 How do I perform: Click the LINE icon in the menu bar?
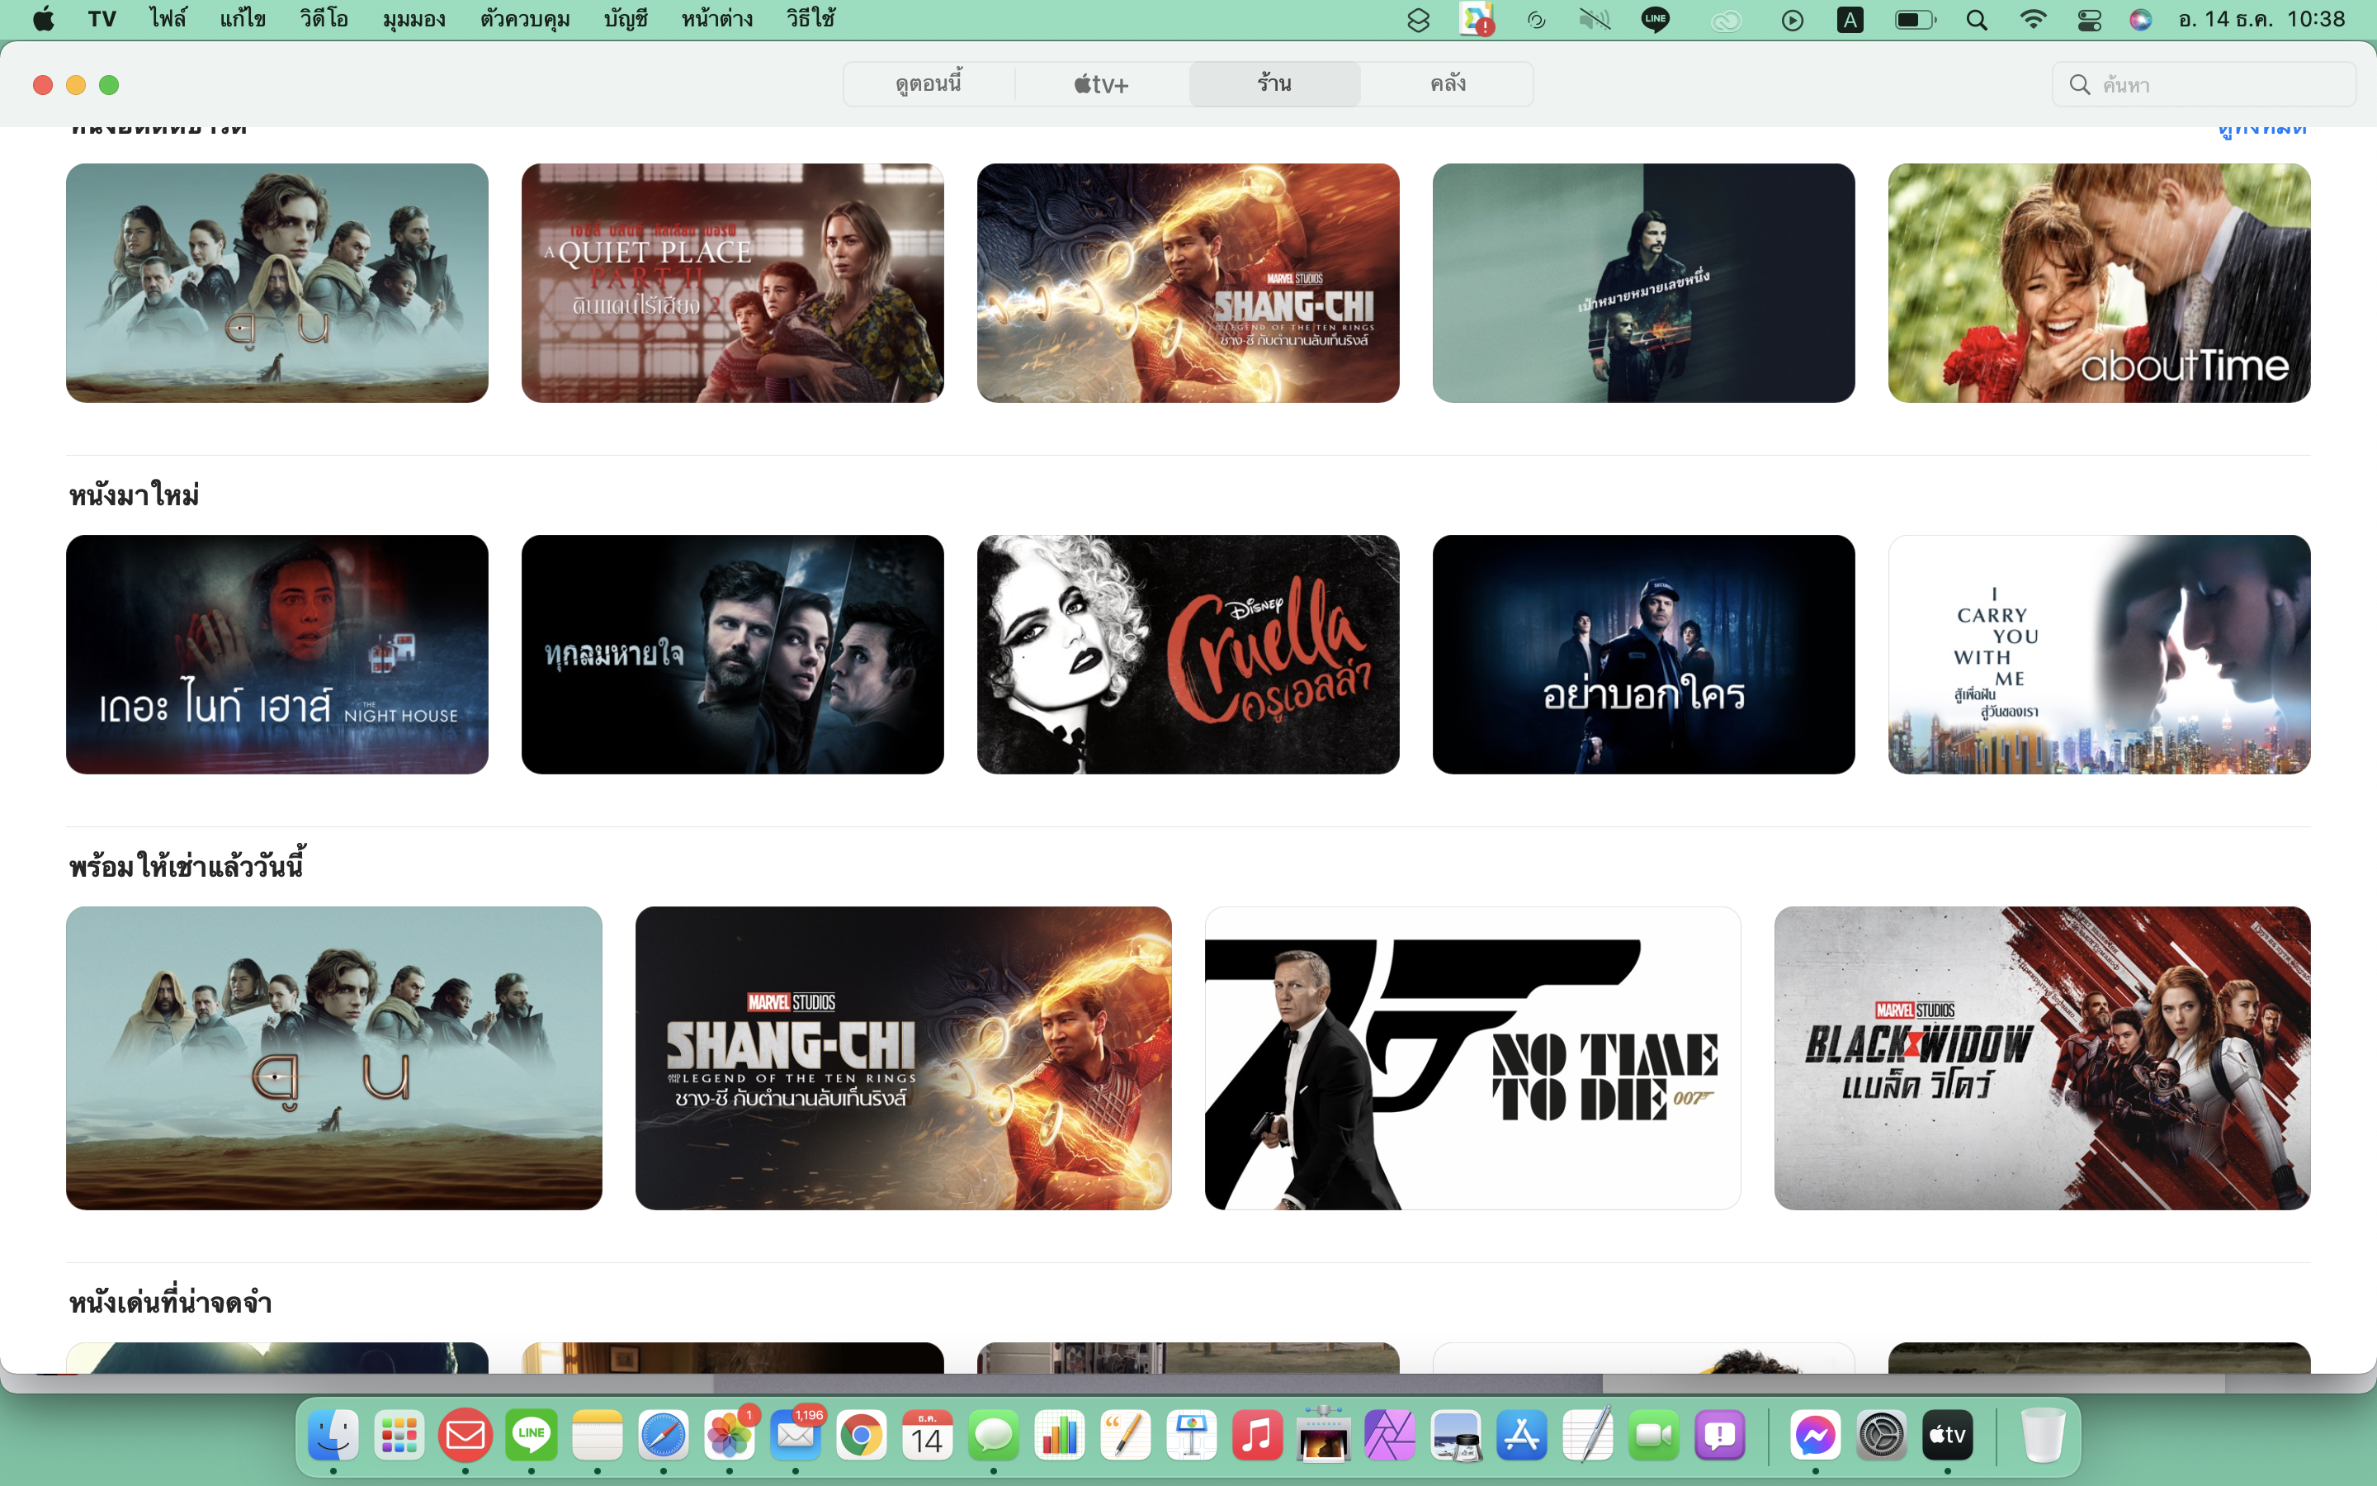pyautogui.click(x=1655, y=20)
